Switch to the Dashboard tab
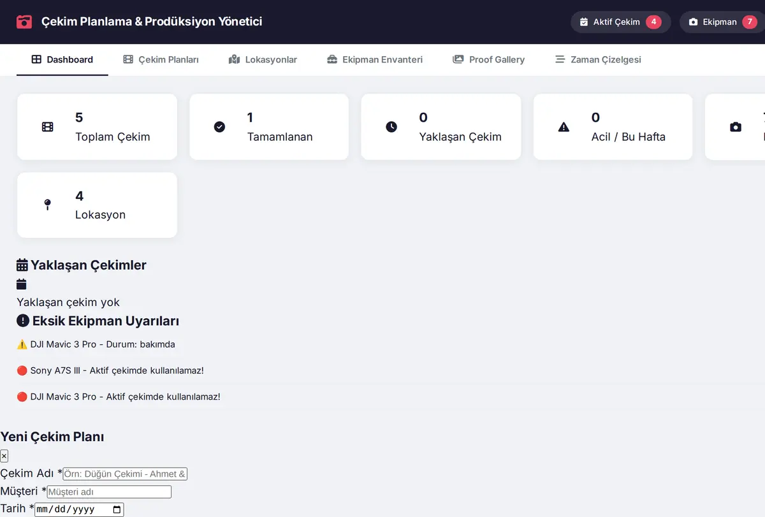765x517 pixels. (x=62, y=59)
